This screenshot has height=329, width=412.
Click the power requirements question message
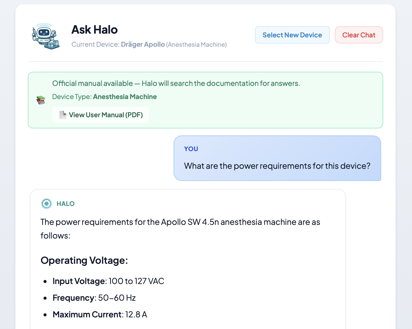click(x=277, y=166)
